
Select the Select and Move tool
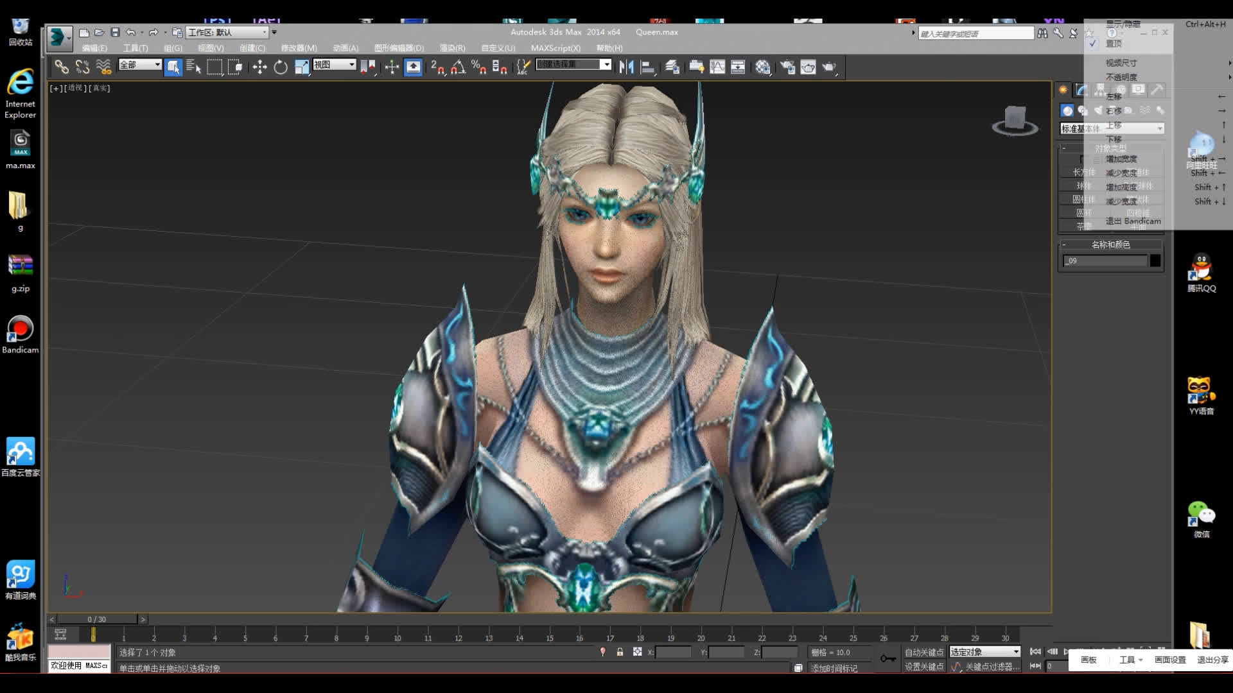coord(259,67)
